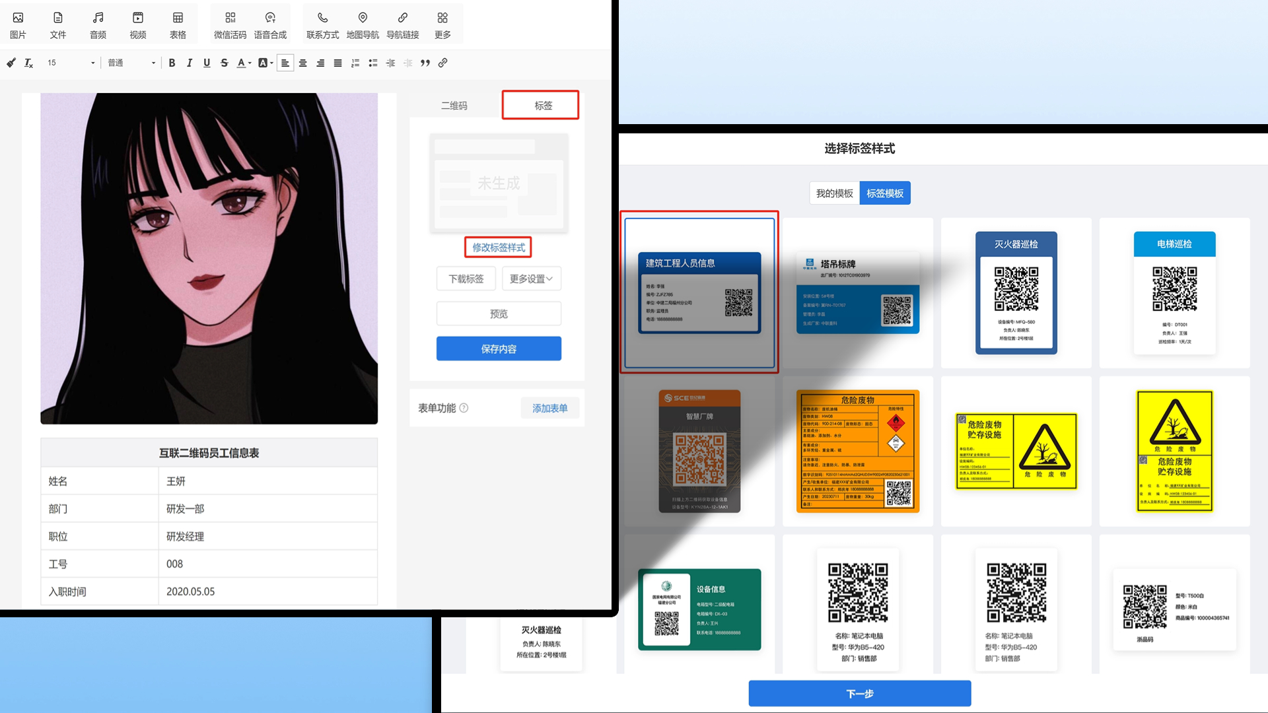Insert audio with 音频 icon
The height and width of the screenshot is (713, 1268).
[x=98, y=25]
